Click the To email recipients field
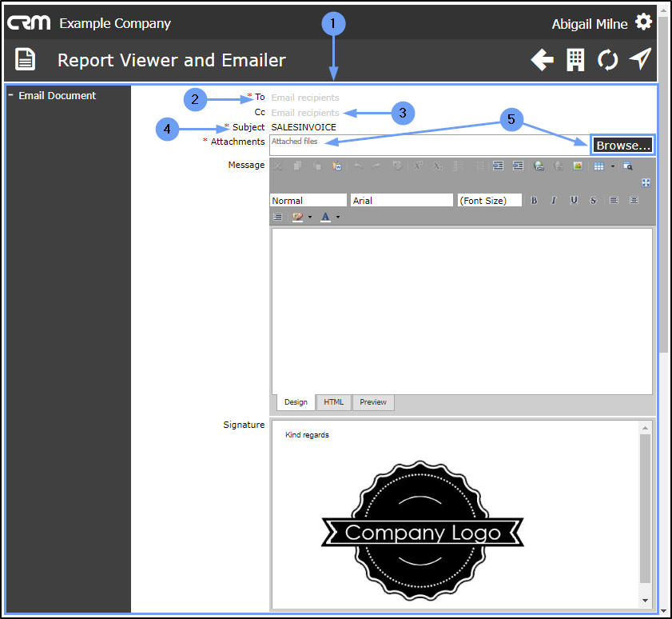Viewport: 672px width, 619px height. [461, 98]
